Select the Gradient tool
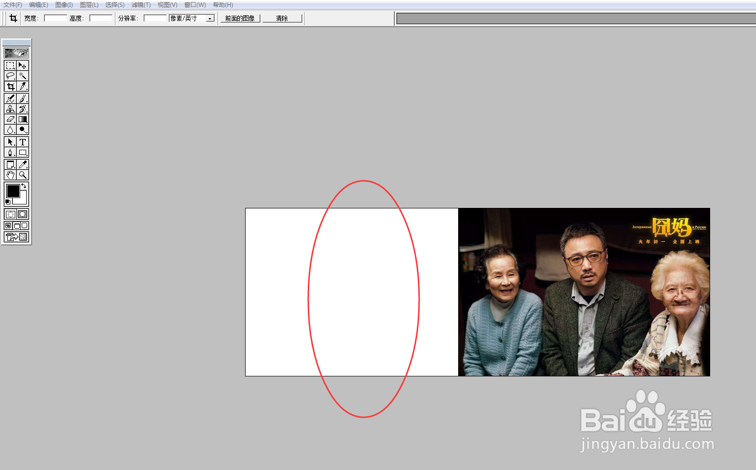756x470 pixels. pos(23,119)
